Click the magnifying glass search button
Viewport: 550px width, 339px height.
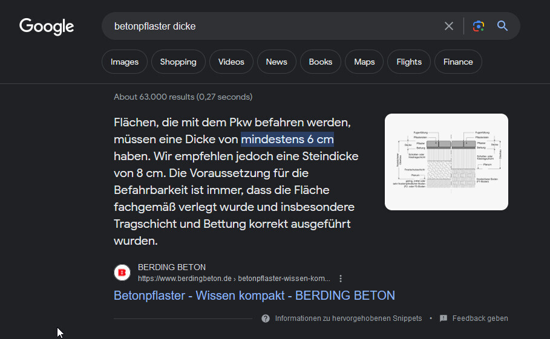(502, 26)
